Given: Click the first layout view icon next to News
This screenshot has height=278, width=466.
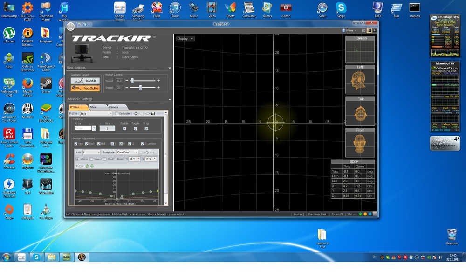Looking at the screenshot, I should (x=363, y=30).
